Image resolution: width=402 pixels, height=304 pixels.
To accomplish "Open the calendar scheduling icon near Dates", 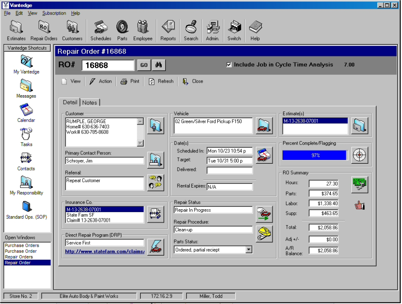I will tap(263, 155).
